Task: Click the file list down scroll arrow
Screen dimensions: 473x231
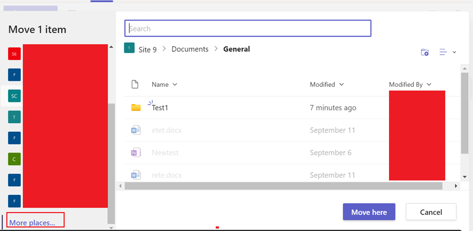Action: click(465, 177)
